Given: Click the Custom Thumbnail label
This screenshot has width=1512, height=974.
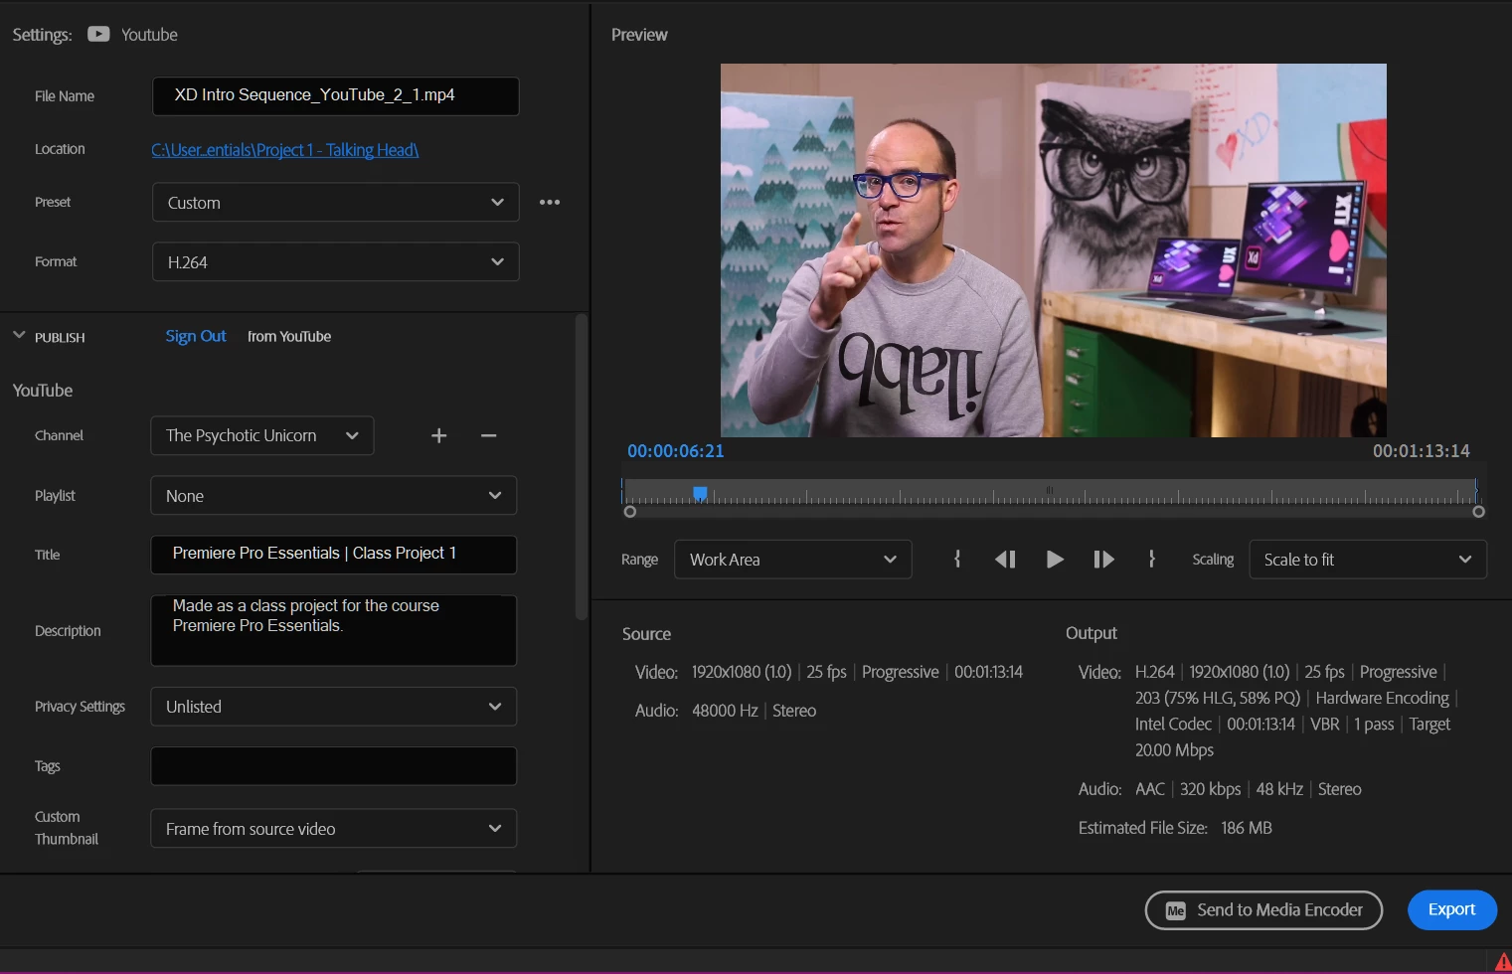Looking at the screenshot, I should pyautogui.click(x=67, y=828).
